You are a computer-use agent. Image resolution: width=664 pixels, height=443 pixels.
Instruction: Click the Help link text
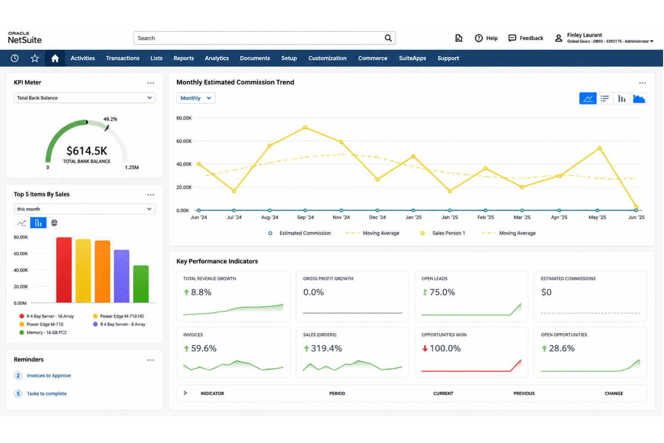point(492,38)
